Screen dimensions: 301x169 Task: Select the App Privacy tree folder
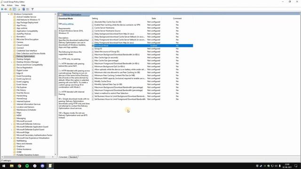pyautogui.click(x=22, y=25)
